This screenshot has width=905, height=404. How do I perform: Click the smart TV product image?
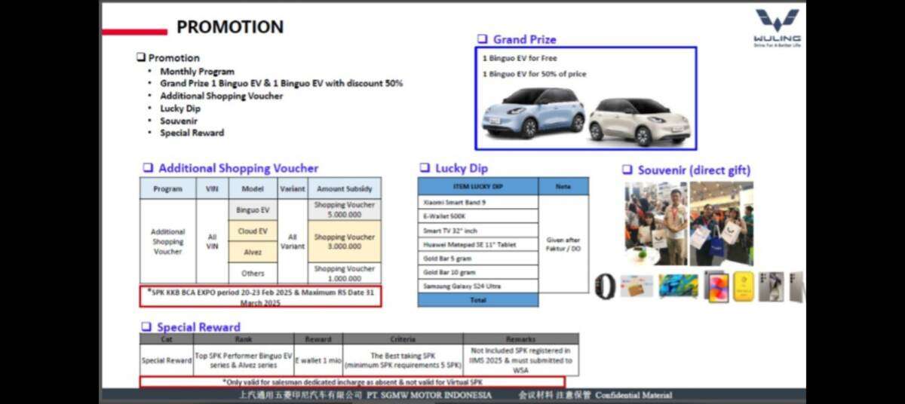[678, 286]
